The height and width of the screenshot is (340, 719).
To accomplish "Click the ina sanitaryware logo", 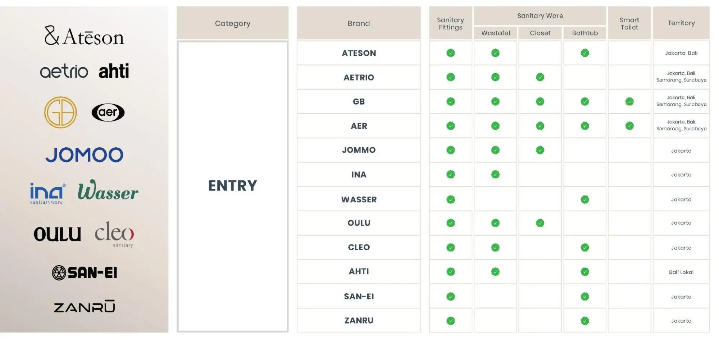I will (x=47, y=193).
